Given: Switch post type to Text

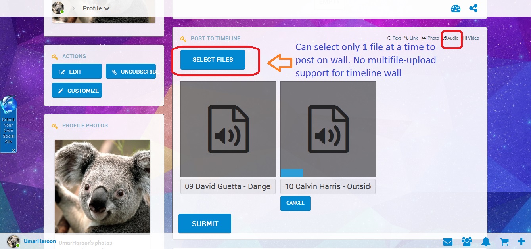Looking at the screenshot, I should tap(394, 38).
